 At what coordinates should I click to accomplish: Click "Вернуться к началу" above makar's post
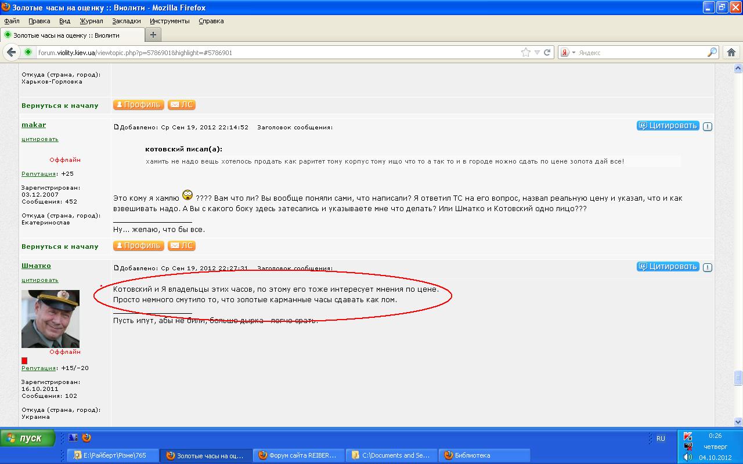[60, 106]
